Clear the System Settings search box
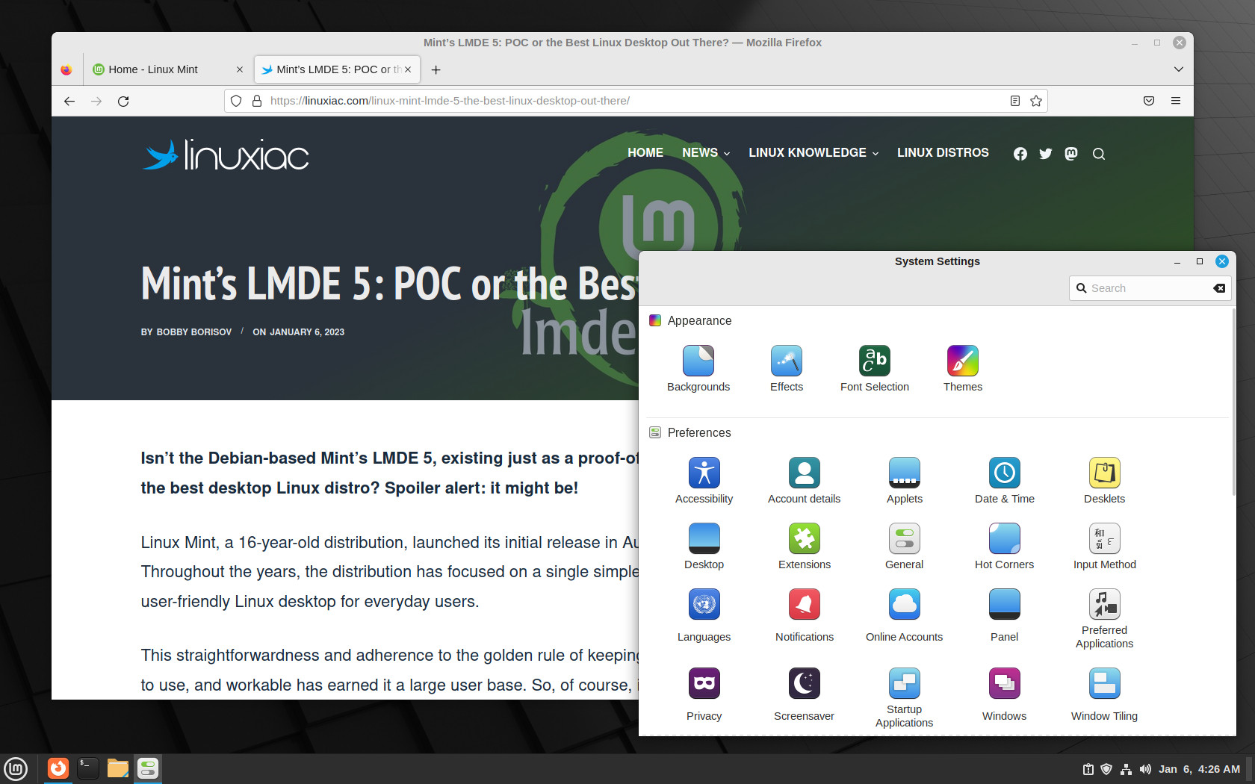Screen dimensions: 1255x784 [1219, 288]
